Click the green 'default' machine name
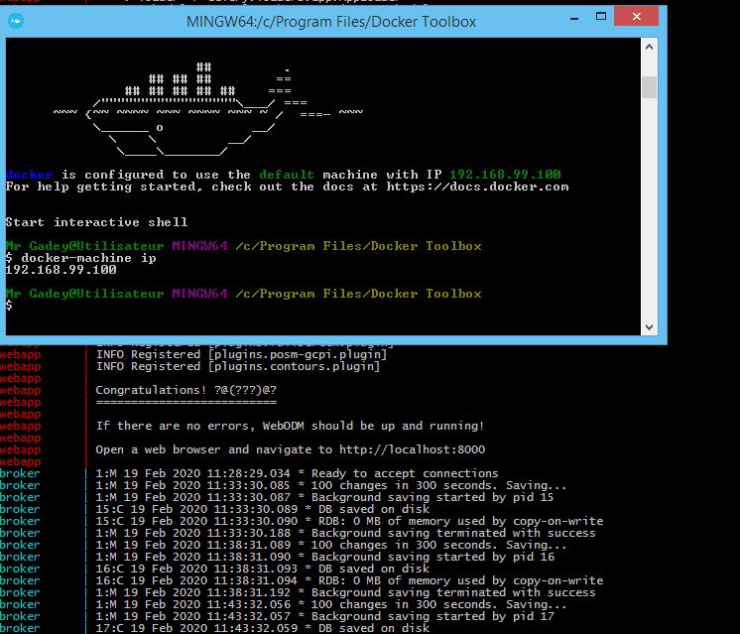Image resolution: width=740 pixels, height=634 pixels. (287, 175)
